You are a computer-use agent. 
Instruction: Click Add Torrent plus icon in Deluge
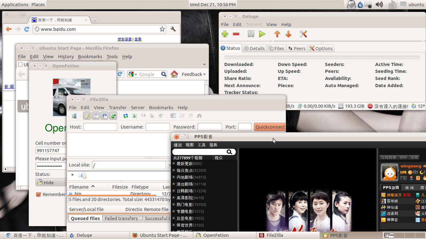(225, 34)
